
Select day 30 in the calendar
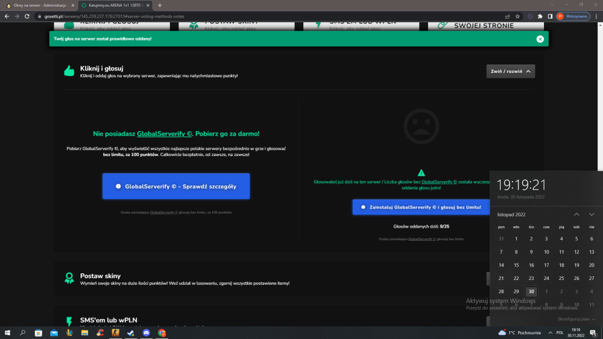click(531, 291)
